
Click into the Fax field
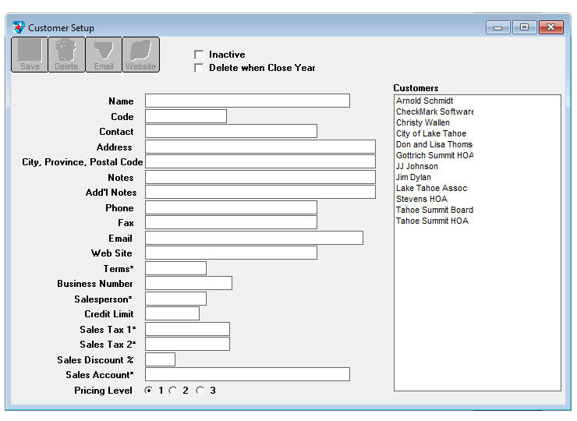[x=231, y=222]
